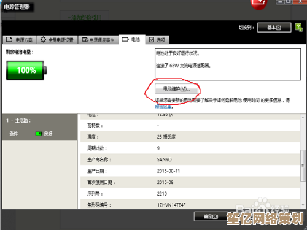Click the checkbox icon on 选项 tab
Screen dimensions: 307x230
(152, 40)
